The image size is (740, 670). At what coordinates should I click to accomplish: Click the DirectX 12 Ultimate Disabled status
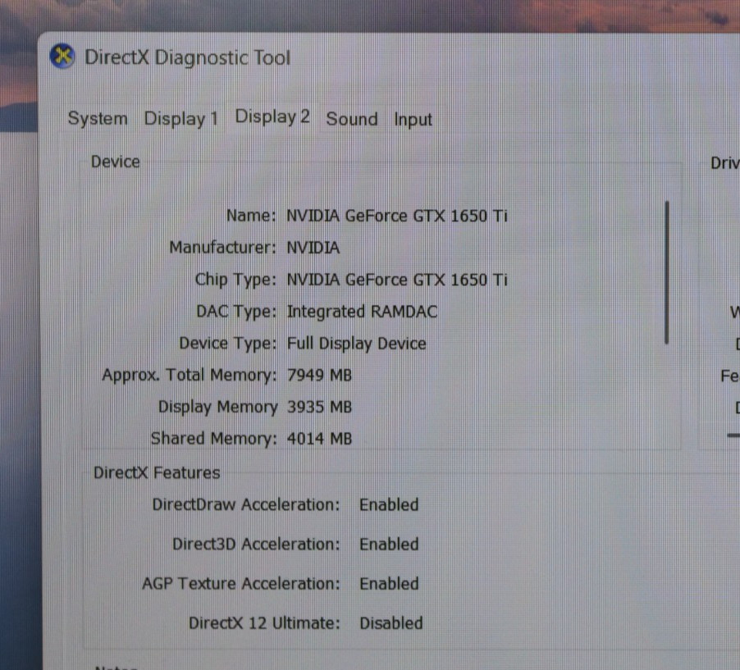(x=391, y=623)
